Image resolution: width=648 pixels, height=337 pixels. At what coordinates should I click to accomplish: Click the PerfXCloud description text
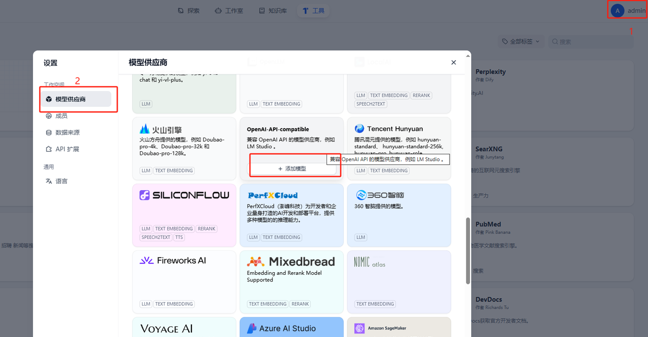coord(291,213)
